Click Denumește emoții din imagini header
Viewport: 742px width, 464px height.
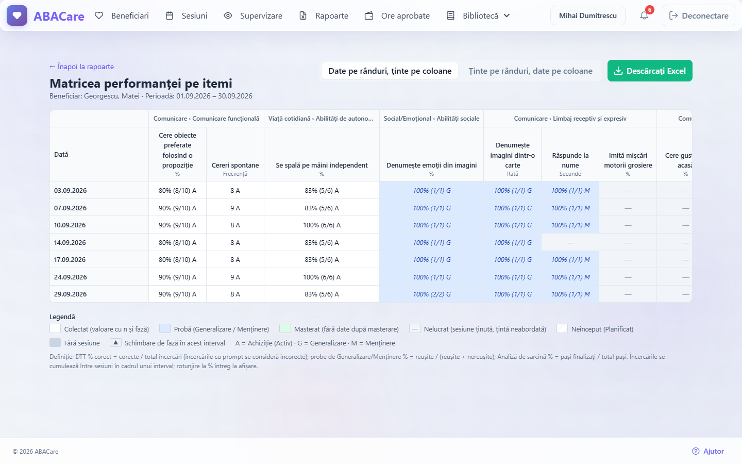point(432,154)
